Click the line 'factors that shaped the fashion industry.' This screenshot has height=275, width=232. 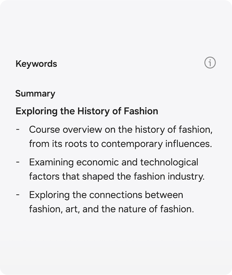click(117, 176)
